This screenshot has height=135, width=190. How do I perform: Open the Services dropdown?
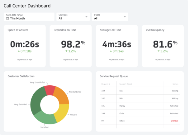point(73,17)
